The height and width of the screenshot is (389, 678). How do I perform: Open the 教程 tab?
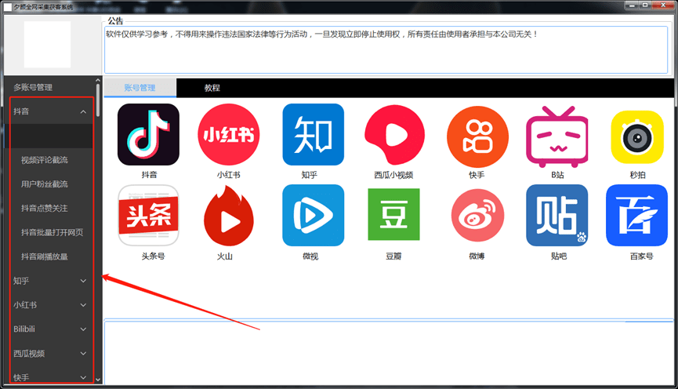pyautogui.click(x=212, y=88)
